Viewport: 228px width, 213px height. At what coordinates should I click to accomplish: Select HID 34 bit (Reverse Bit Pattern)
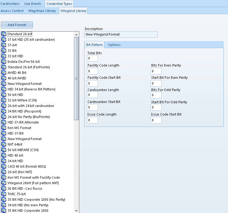[31, 89]
